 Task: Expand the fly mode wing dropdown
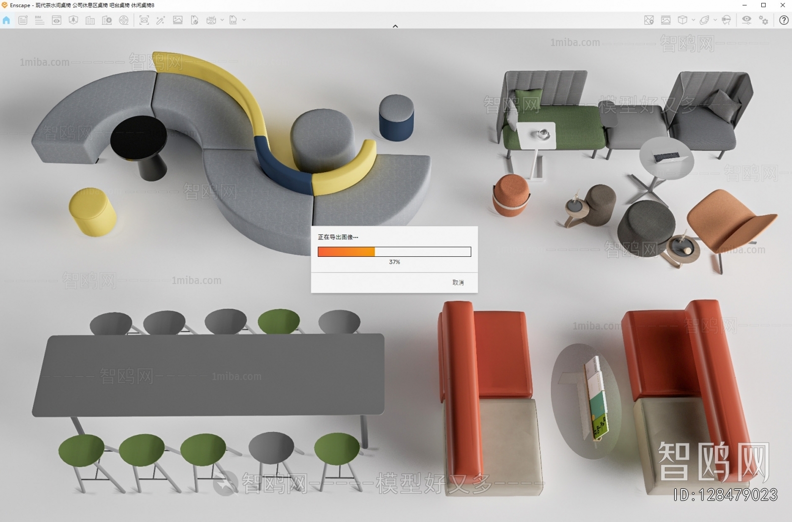pyautogui.click(x=715, y=20)
